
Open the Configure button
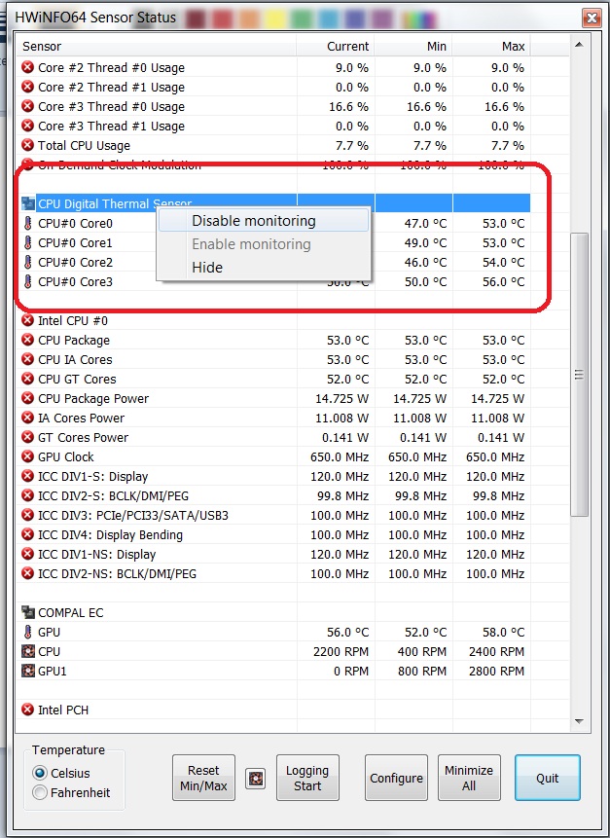[396, 779]
